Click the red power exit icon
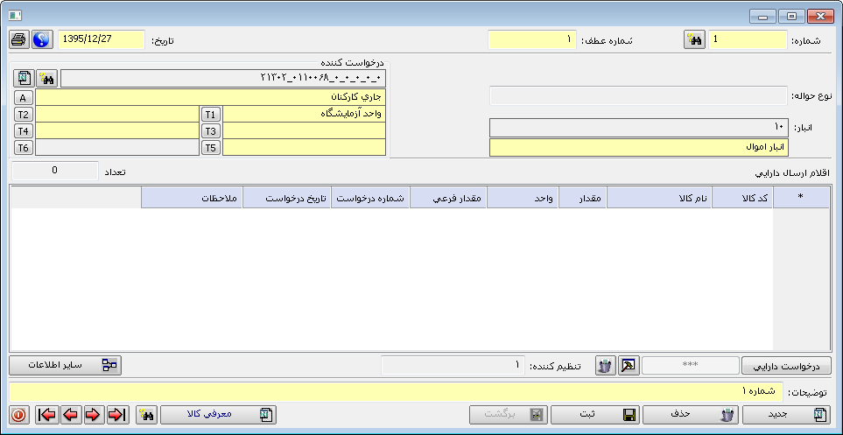843x435 pixels. (19, 414)
